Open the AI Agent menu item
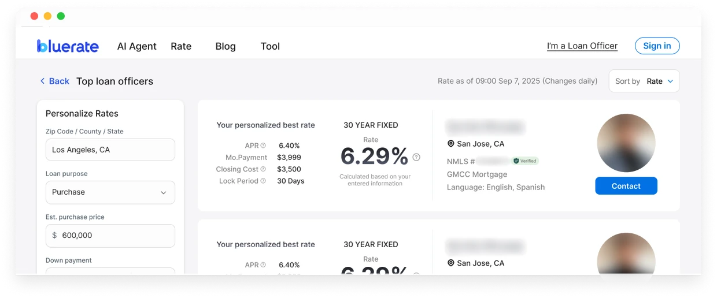The width and height of the screenshot is (717, 298). pyautogui.click(x=137, y=46)
